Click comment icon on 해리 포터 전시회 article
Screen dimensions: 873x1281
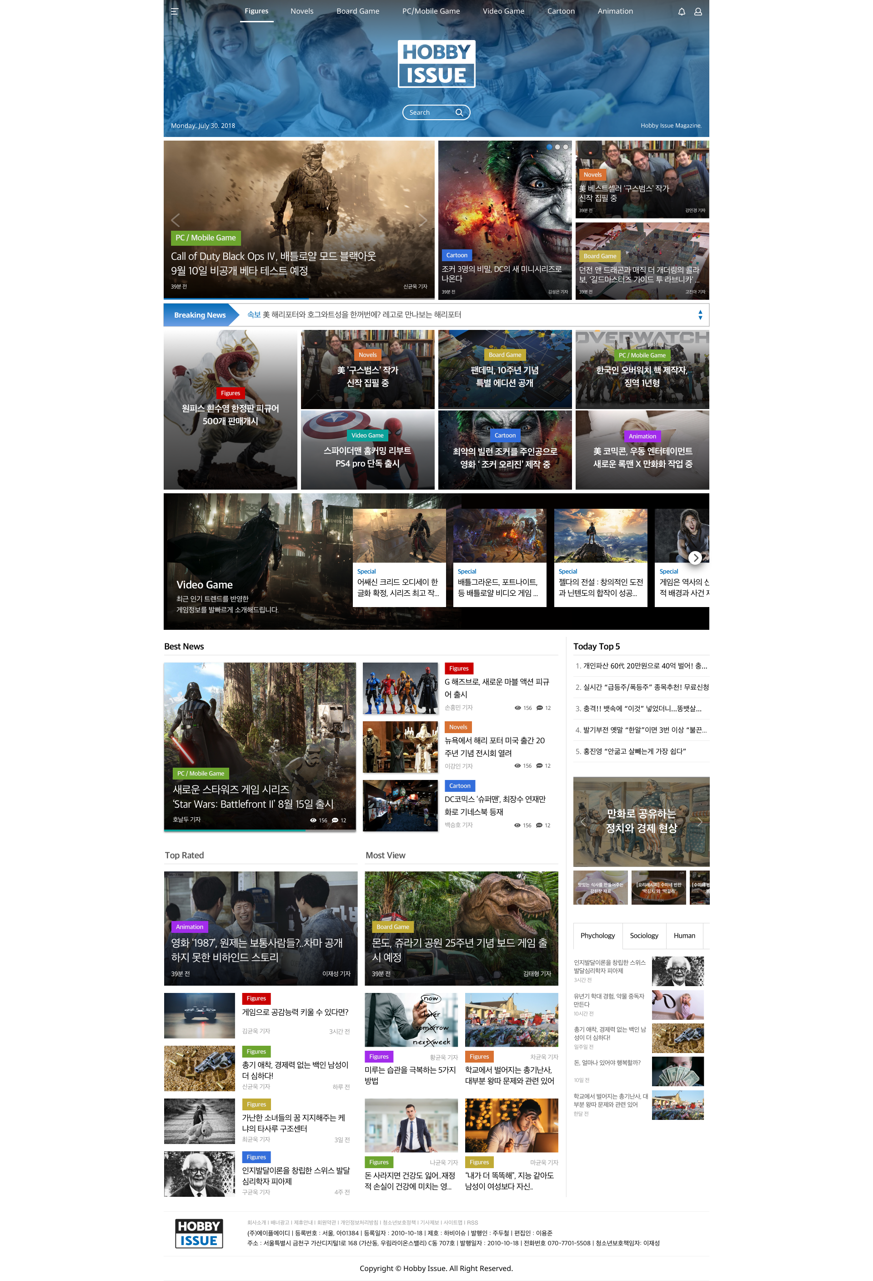click(x=540, y=765)
